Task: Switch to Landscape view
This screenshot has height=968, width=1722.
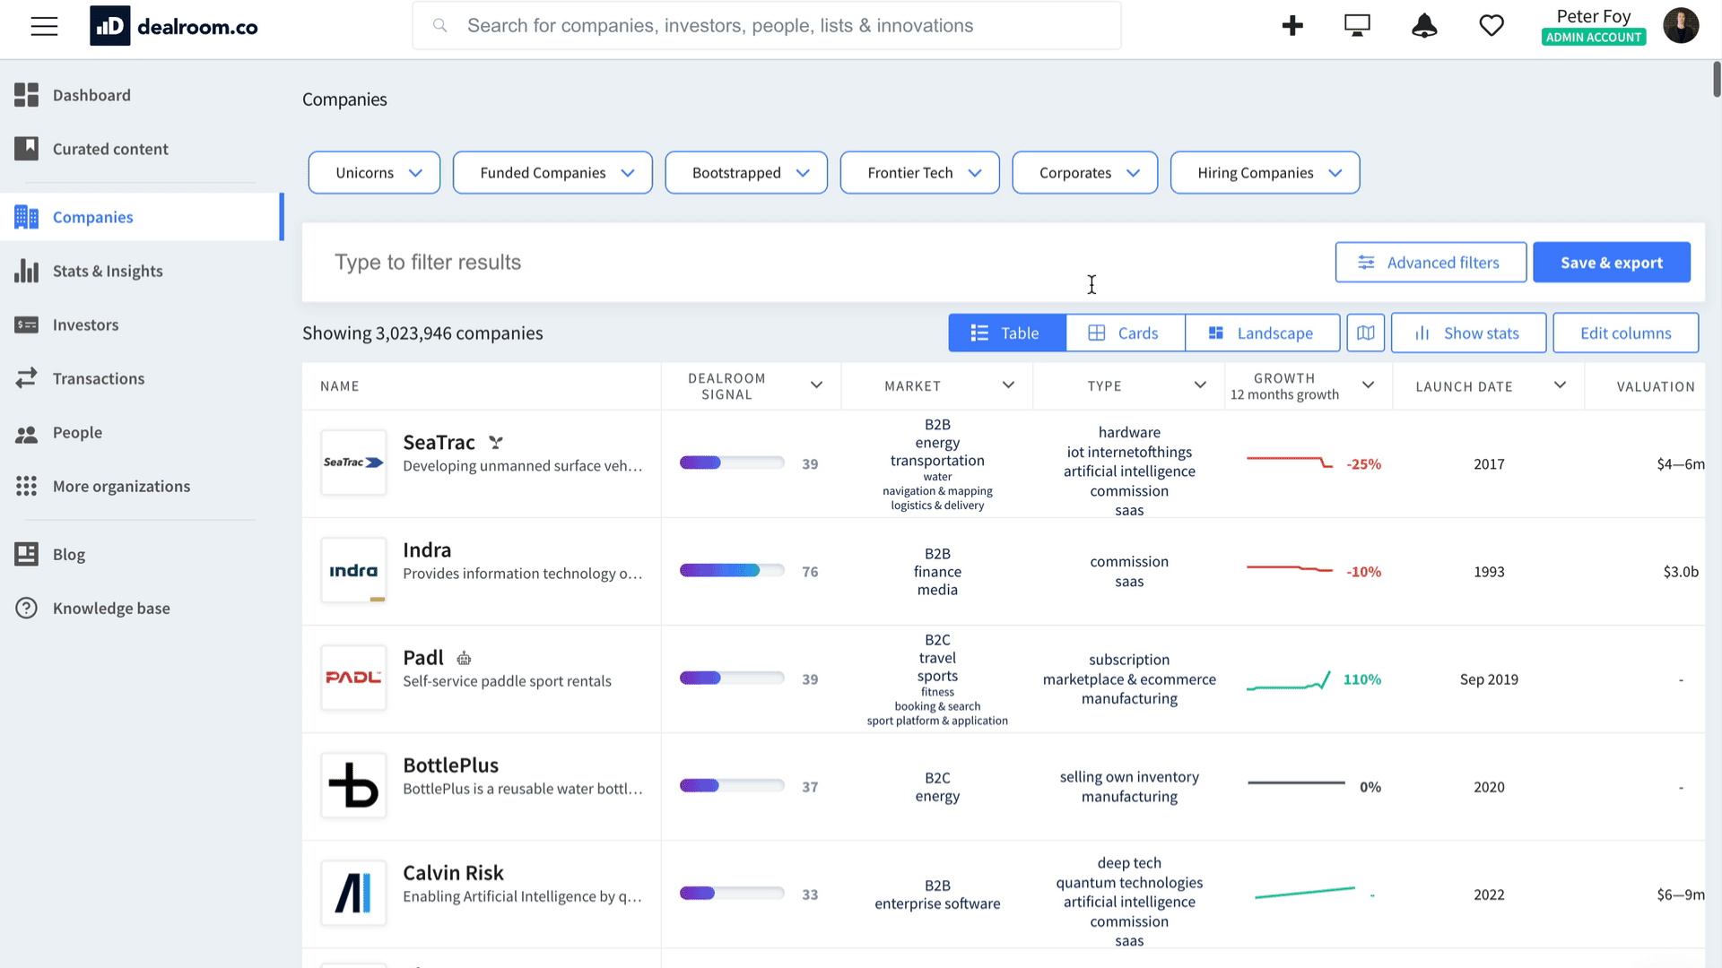Action: (1263, 333)
